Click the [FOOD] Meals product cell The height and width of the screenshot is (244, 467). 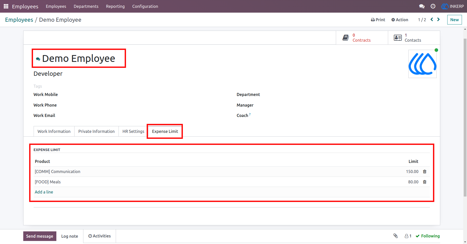point(48,182)
